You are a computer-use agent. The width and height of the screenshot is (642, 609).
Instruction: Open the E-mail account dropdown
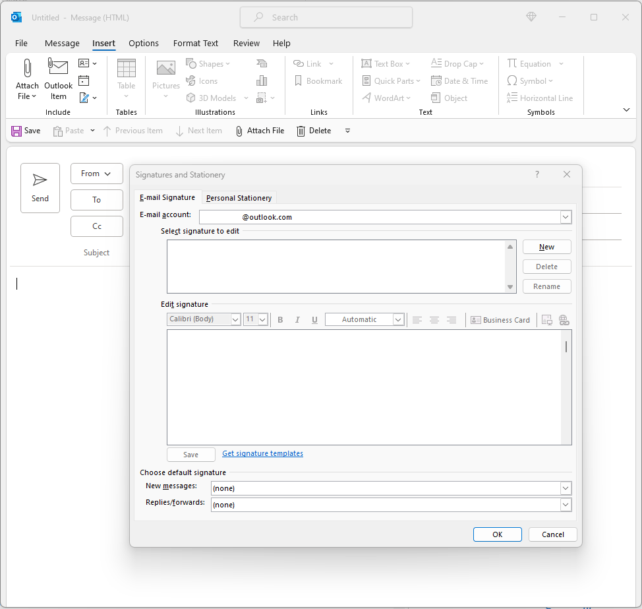tap(566, 217)
